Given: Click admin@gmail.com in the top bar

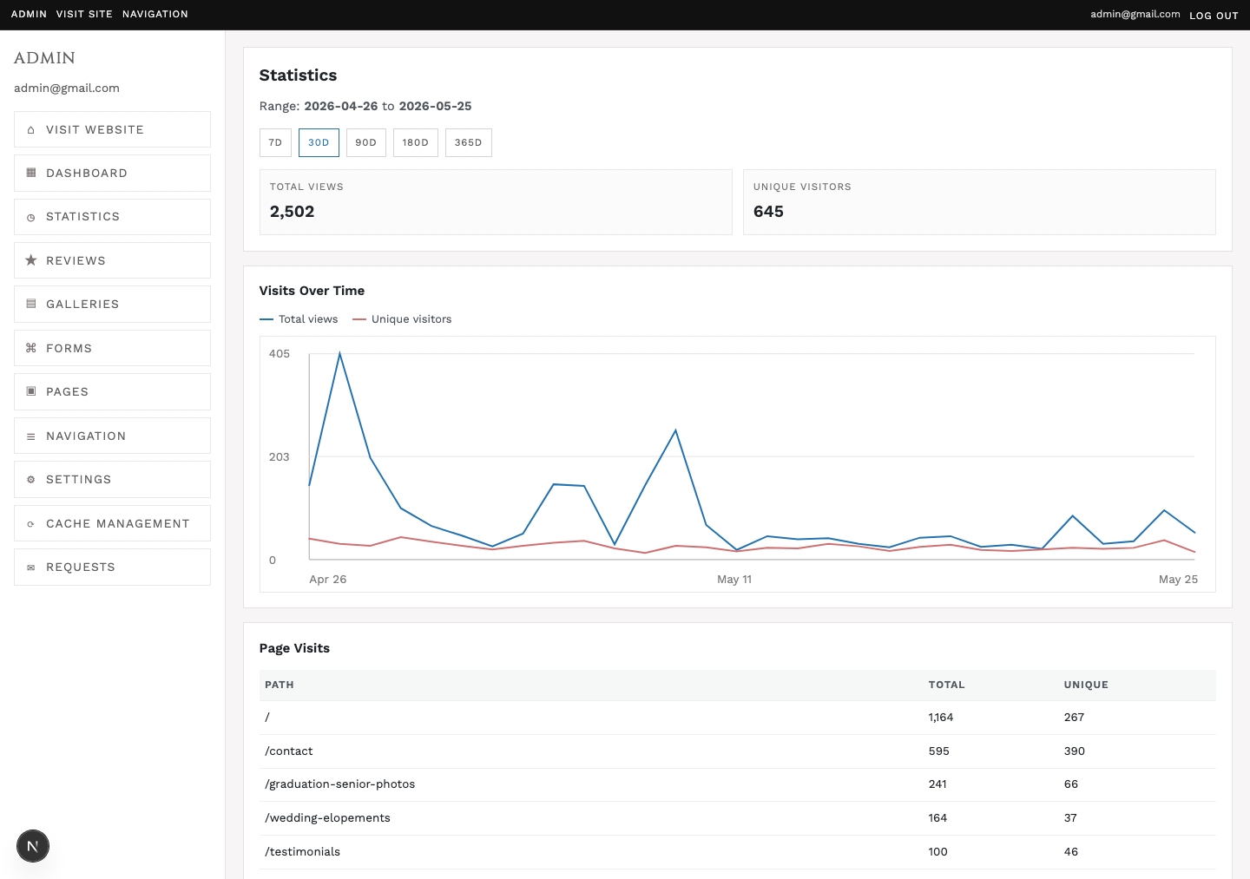Looking at the screenshot, I should (1135, 14).
